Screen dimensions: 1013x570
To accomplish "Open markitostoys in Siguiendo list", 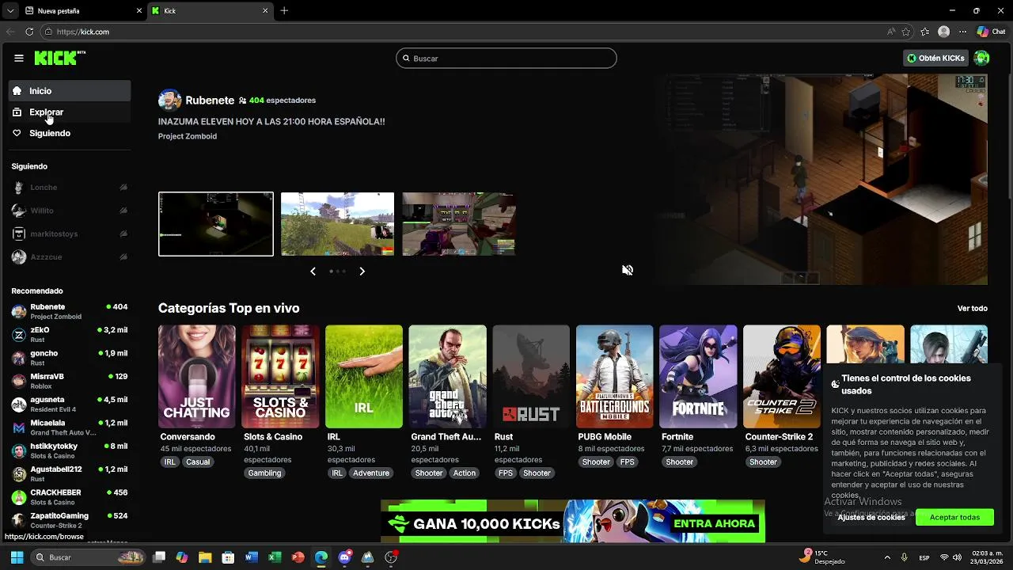I will pyautogui.click(x=70, y=234).
